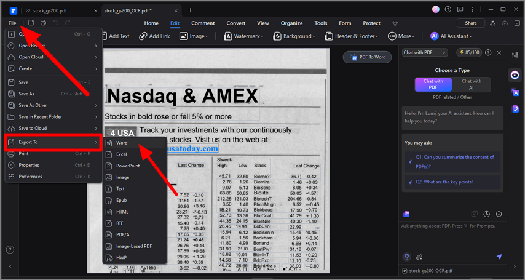Choose PDF/A export option

click(x=135, y=234)
